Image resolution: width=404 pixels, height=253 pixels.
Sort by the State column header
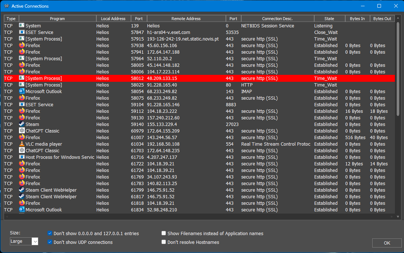[x=329, y=19]
